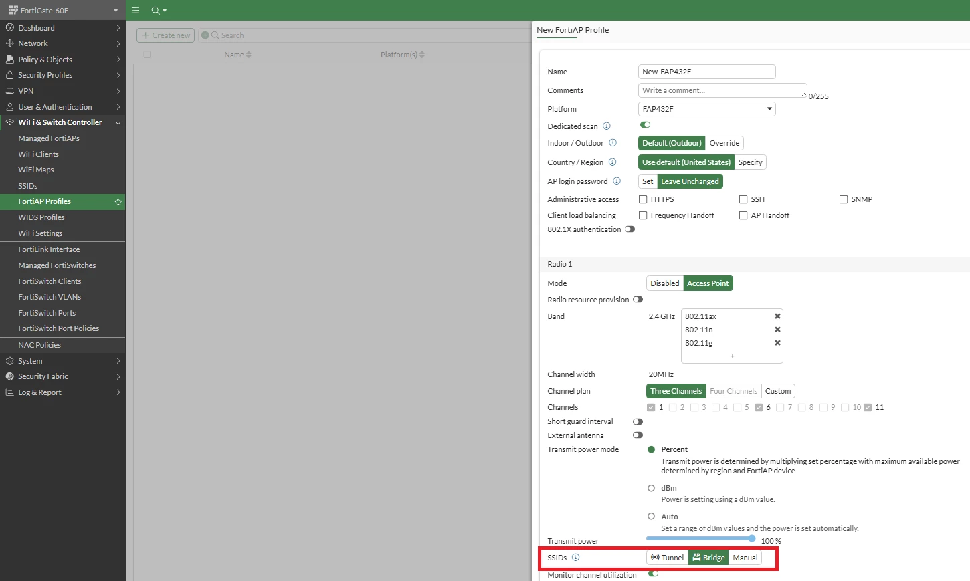
Task: Open WiFi Maps in sidebar
Action: 36,170
